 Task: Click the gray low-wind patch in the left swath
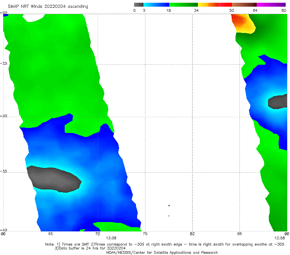coord(54,179)
